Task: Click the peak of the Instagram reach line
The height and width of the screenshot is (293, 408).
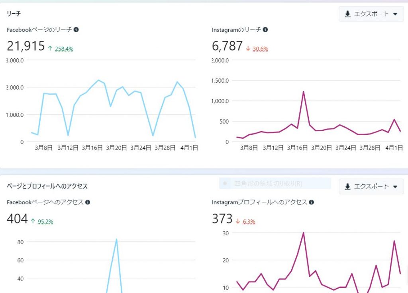Action: 303,91
